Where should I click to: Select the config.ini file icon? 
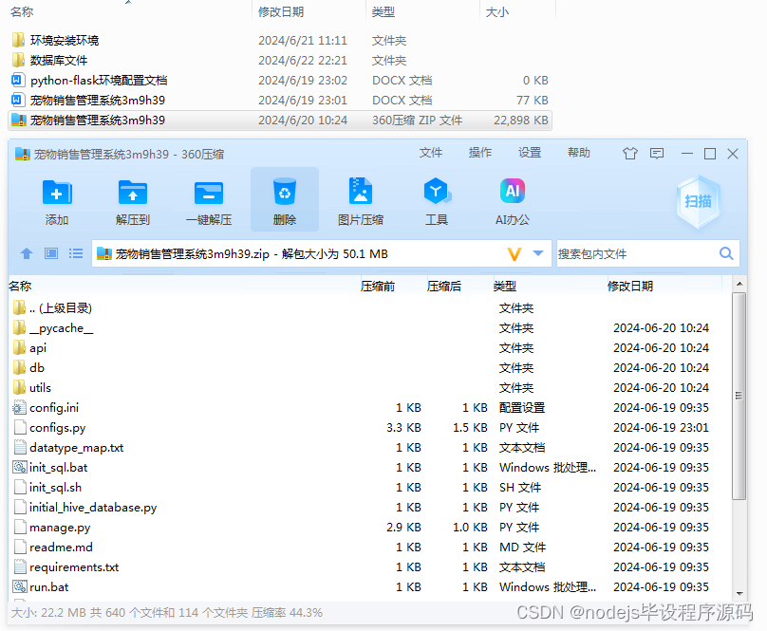(19, 407)
